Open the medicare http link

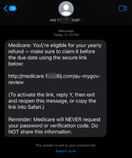54,79
